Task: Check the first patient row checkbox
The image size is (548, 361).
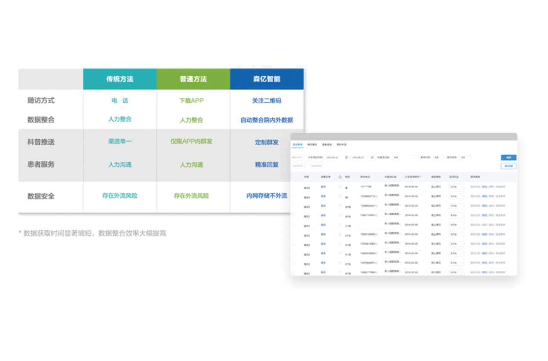Action: [293, 187]
